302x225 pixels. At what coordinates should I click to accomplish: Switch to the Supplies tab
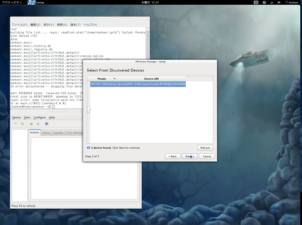(x=58, y=133)
